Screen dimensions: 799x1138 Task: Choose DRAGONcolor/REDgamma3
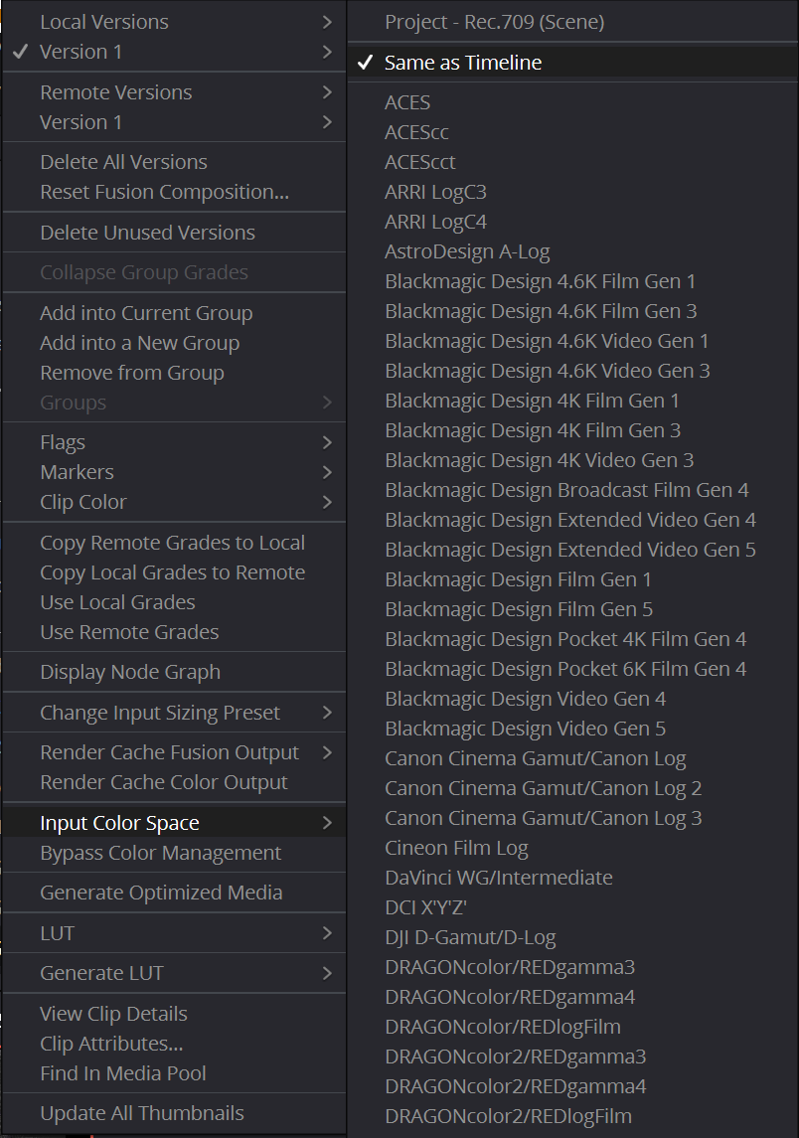(x=573, y=967)
